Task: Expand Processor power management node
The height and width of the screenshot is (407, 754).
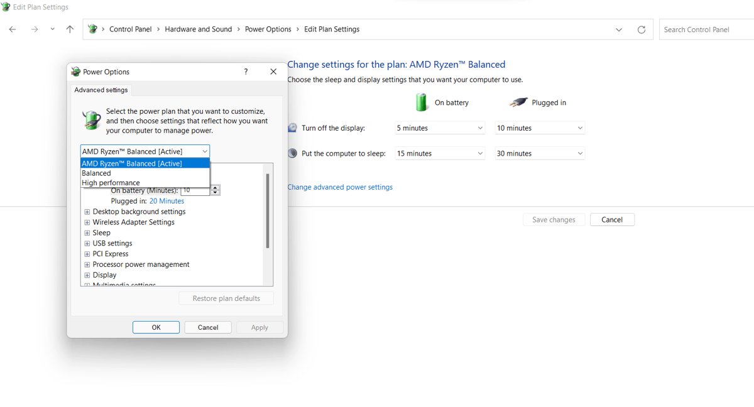Action: (x=87, y=264)
